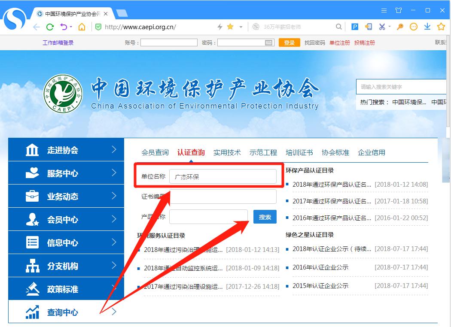451x327 pixels.
Task: Expand chevron on 查询中心 row
Action: (114, 312)
